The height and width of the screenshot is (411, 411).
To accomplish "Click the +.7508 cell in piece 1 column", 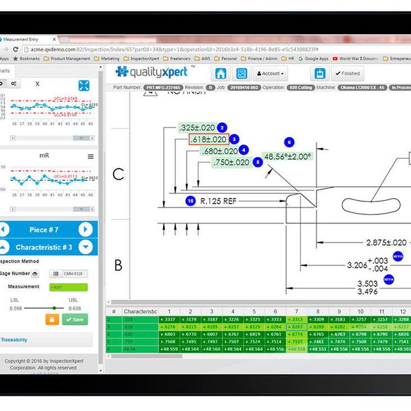I will [x=169, y=342].
